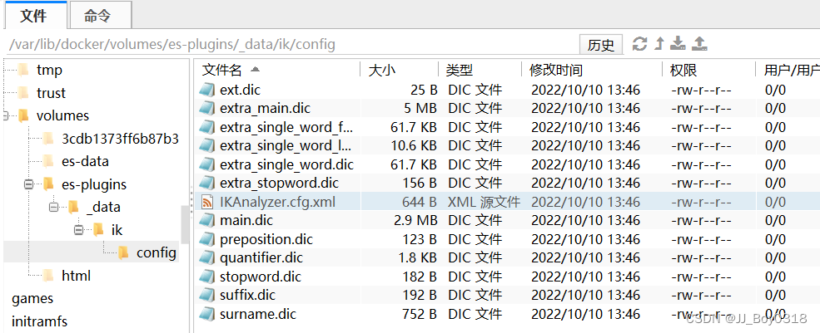Click the es-data folder icon
The height and width of the screenshot is (333, 820).
point(48,161)
